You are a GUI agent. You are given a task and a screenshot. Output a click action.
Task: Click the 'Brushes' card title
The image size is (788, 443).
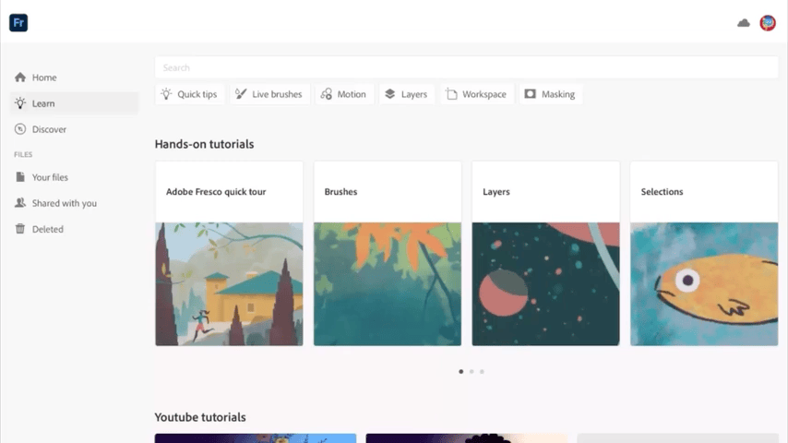coord(340,192)
